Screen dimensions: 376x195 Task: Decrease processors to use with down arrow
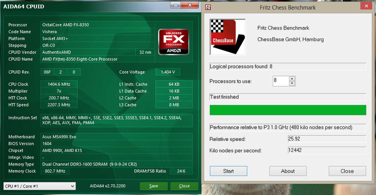[292, 84]
